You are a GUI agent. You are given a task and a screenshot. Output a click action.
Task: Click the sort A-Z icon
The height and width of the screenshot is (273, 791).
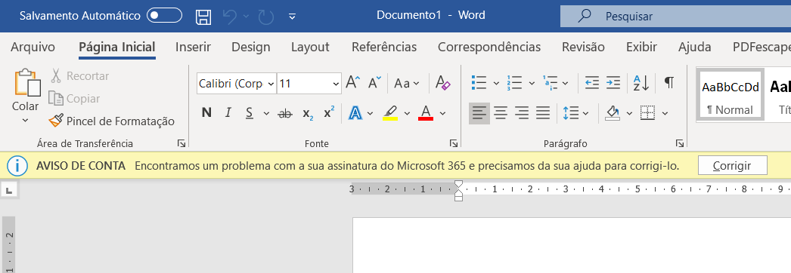tap(641, 83)
